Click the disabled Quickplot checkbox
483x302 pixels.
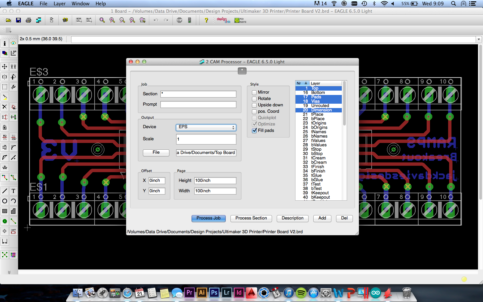[x=254, y=118]
